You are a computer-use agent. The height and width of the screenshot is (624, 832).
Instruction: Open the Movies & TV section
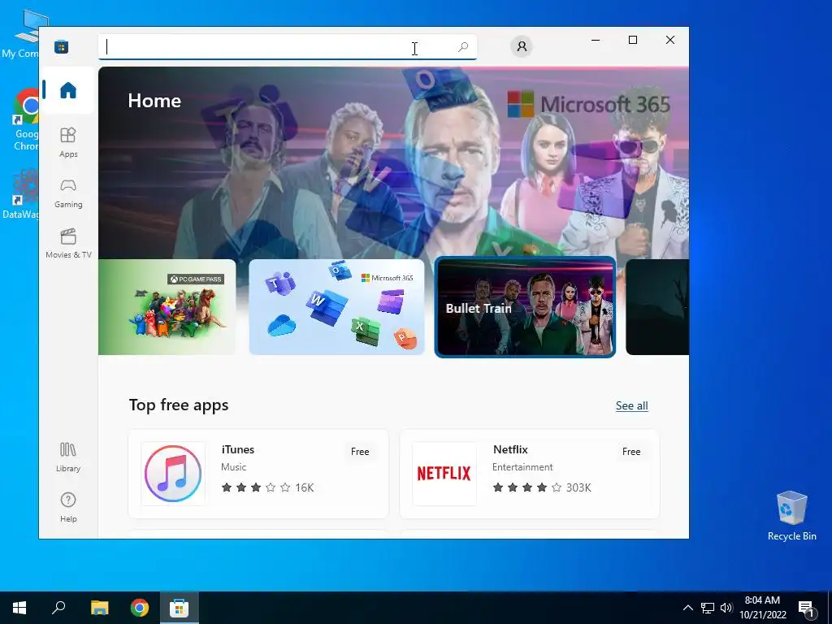68,243
